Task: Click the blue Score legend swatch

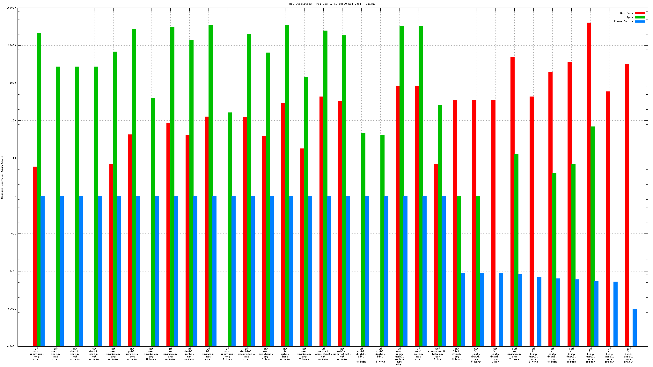Action: click(640, 22)
